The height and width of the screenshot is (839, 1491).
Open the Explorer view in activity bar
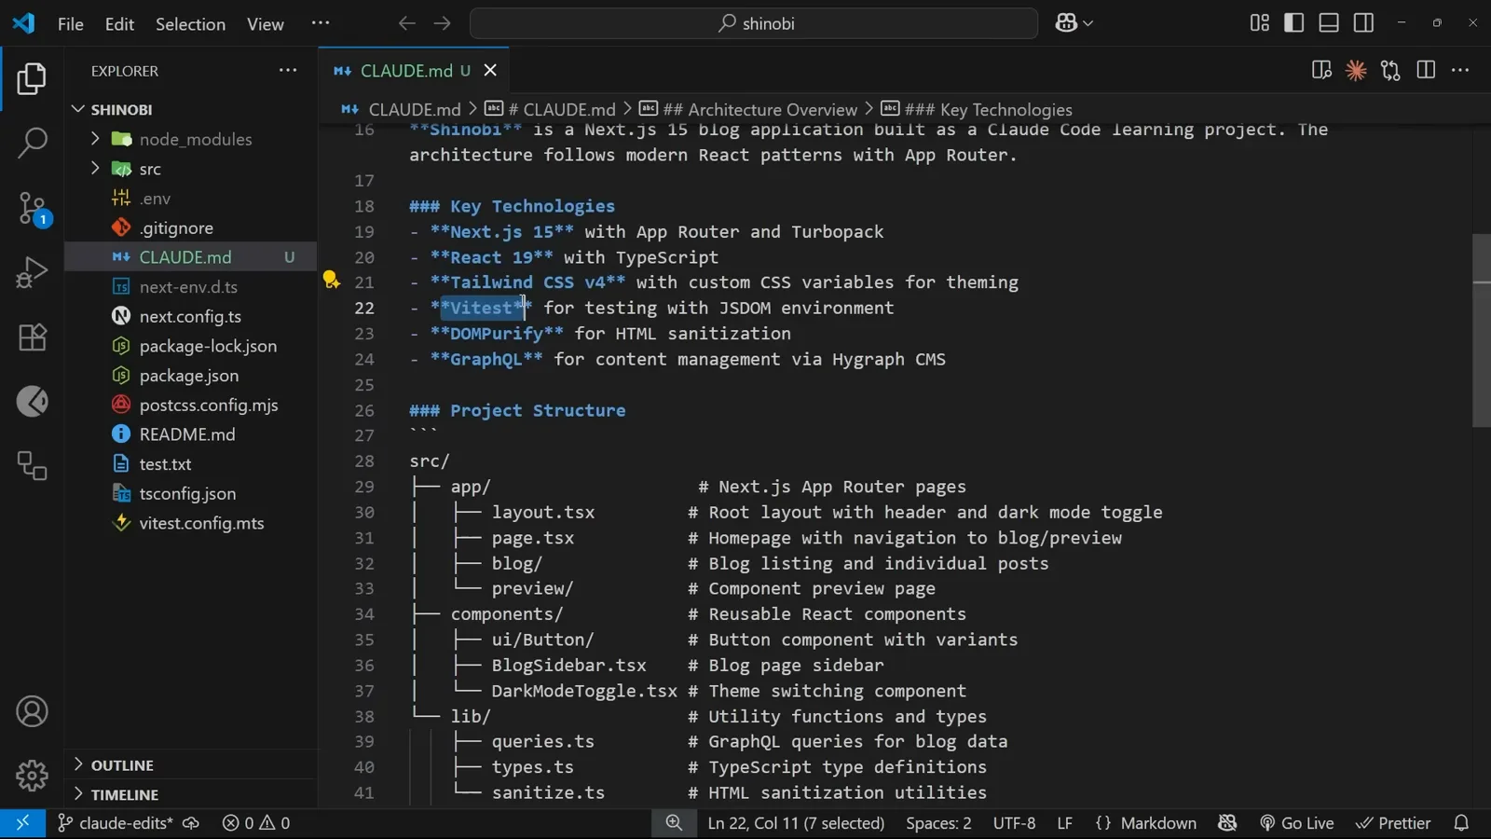pos(32,79)
